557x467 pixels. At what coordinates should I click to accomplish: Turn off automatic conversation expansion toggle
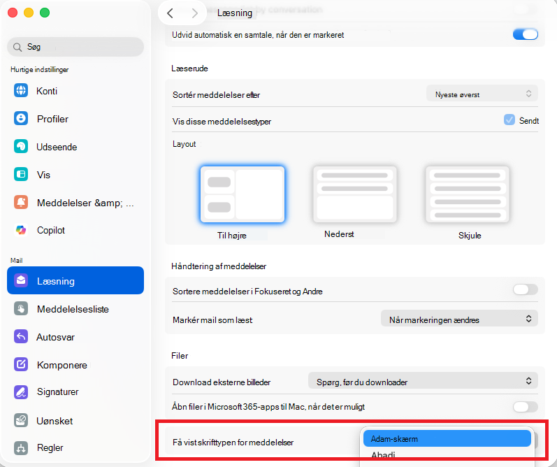point(526,34)
